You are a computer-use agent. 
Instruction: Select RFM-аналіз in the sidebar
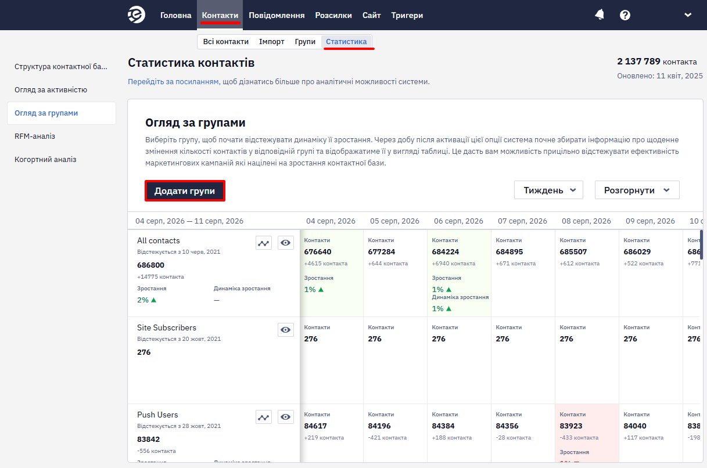tap(35, 136)
